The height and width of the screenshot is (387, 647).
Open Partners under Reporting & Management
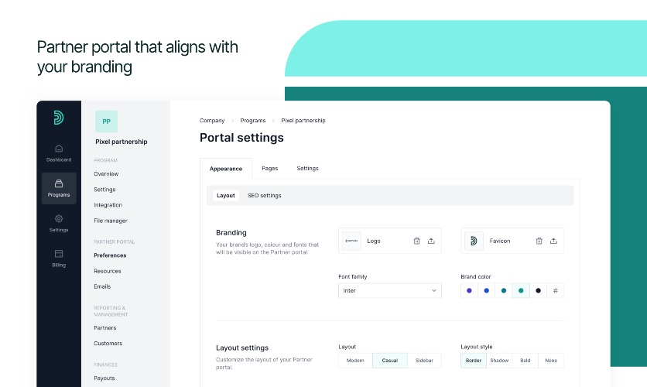pyautogui.click(x=104, y=328)
